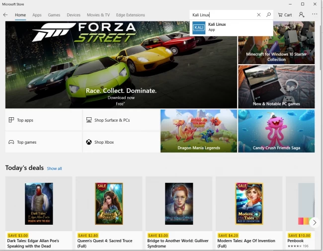The height and width of the screenshot is (251, 323).
Task: Open the Cart
Action: coord(285,15)
